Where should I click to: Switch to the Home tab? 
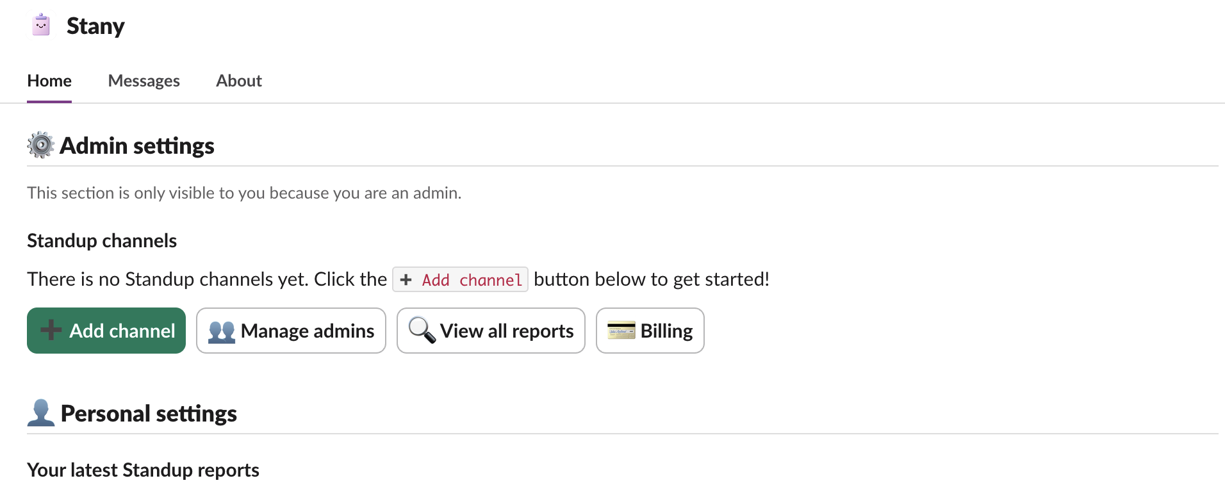point(49,81)
